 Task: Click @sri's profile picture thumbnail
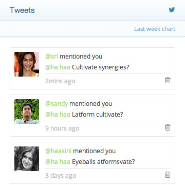(27, 64)
